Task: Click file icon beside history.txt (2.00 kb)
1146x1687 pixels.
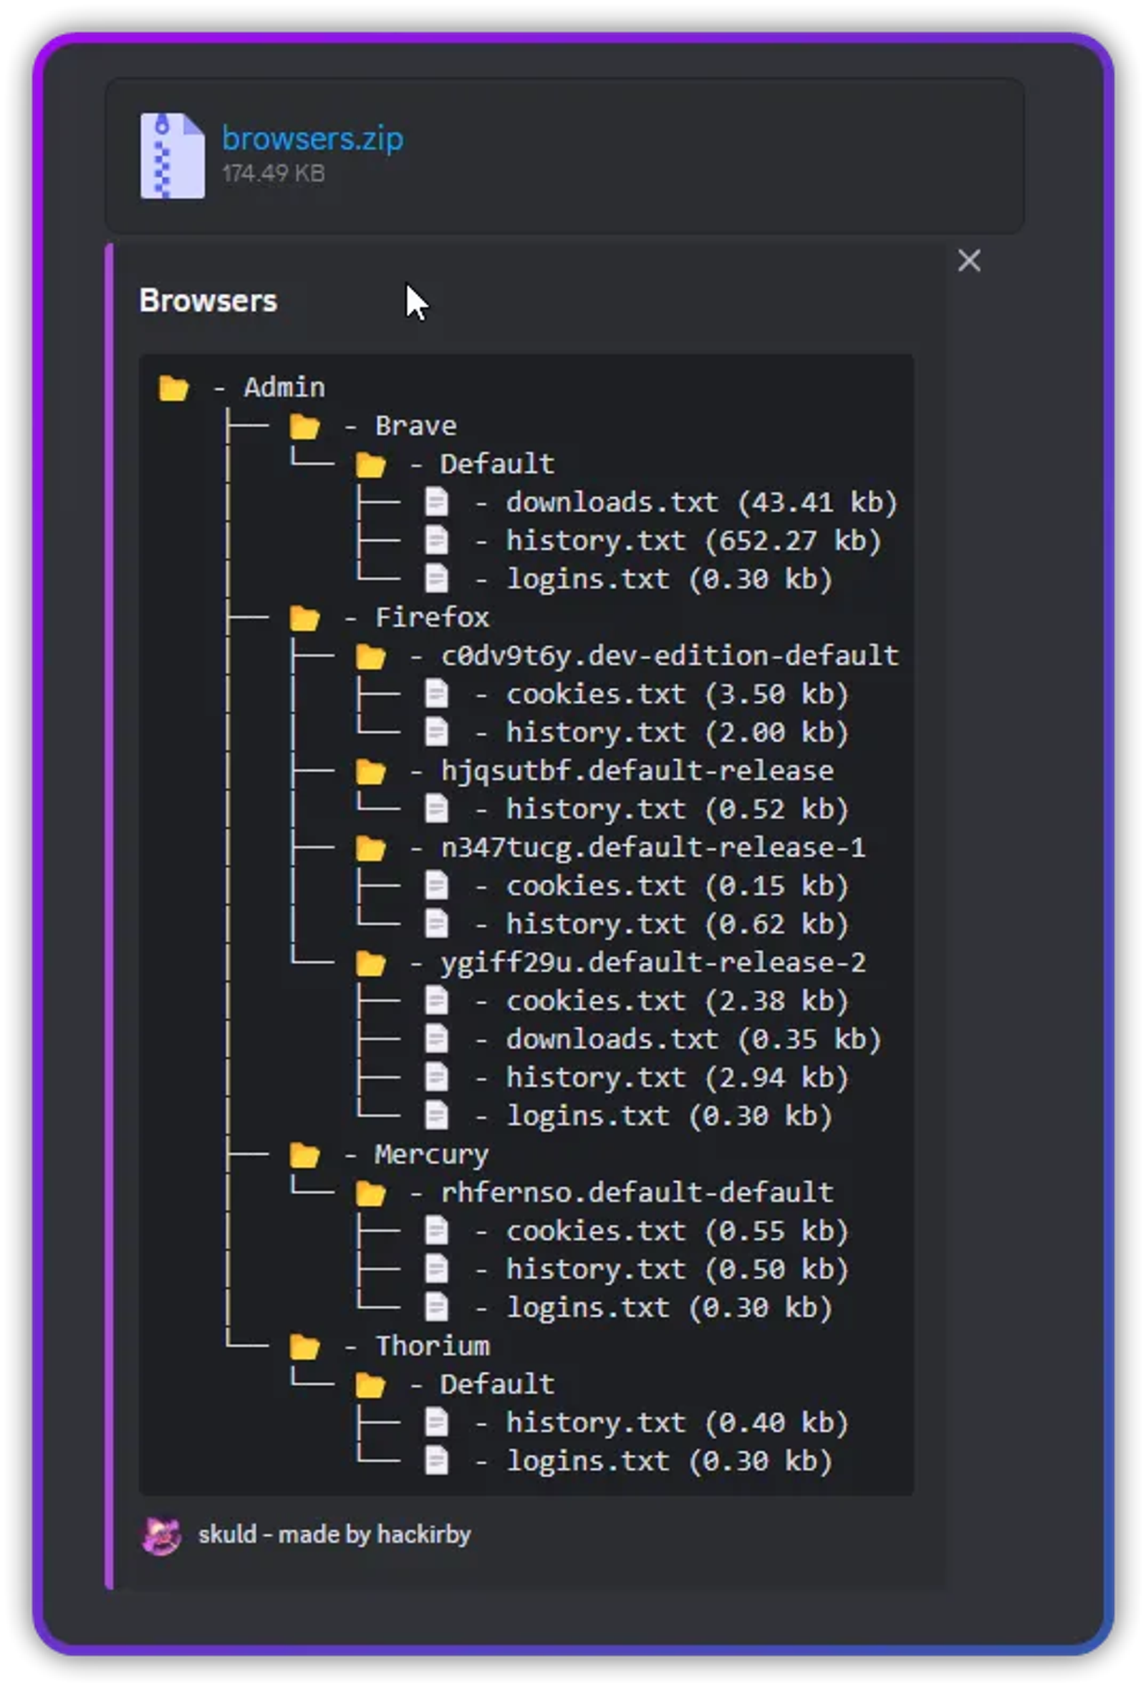Action: point(436,732)
